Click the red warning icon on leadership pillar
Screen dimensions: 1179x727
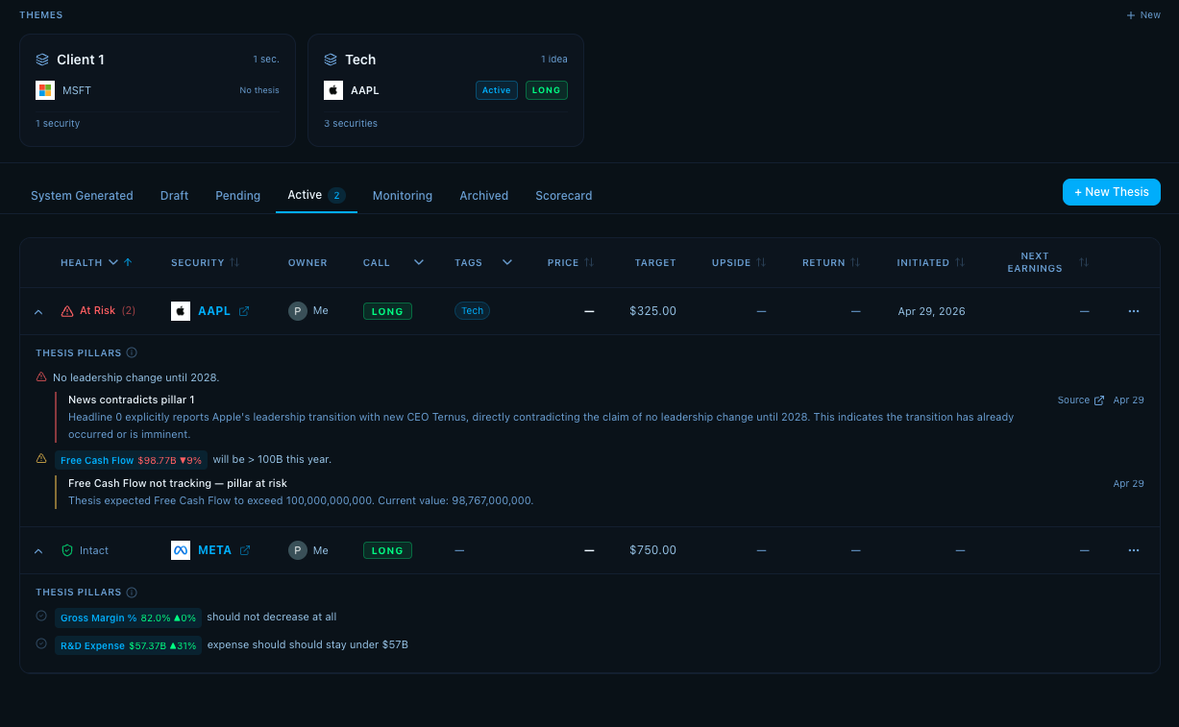[41, 377]
